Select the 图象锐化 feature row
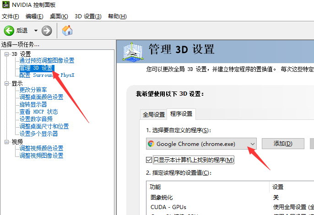Screen dimensions: 314x215 [230, 198]
